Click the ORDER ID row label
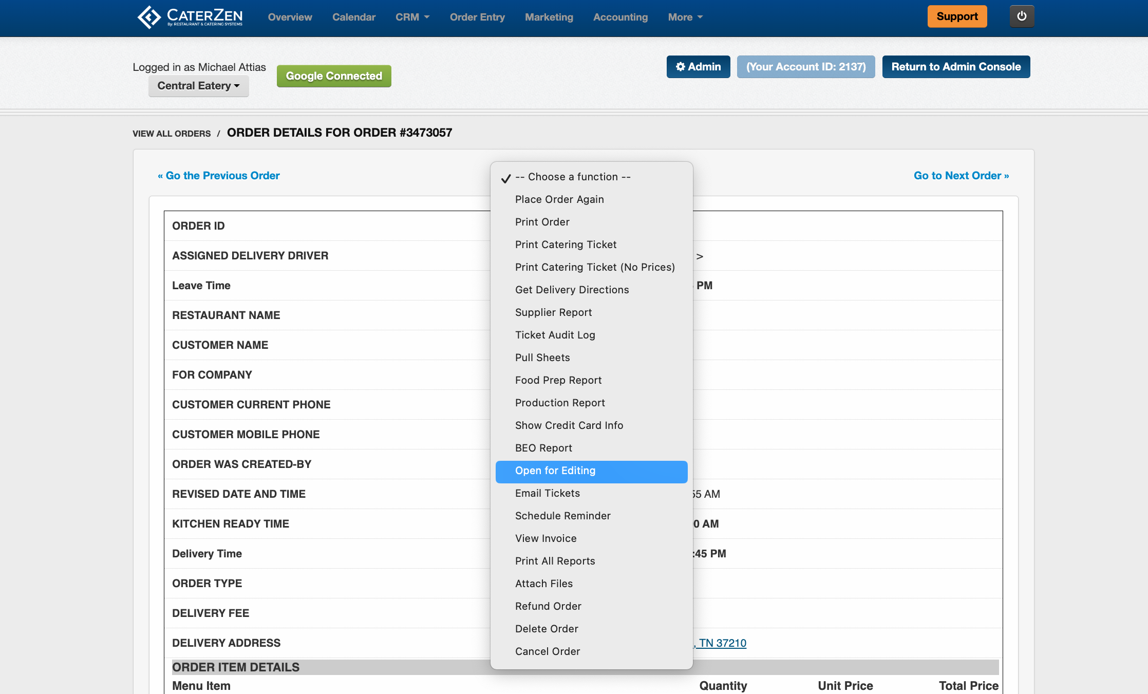 pyautogui.click(x=198, y=226)
